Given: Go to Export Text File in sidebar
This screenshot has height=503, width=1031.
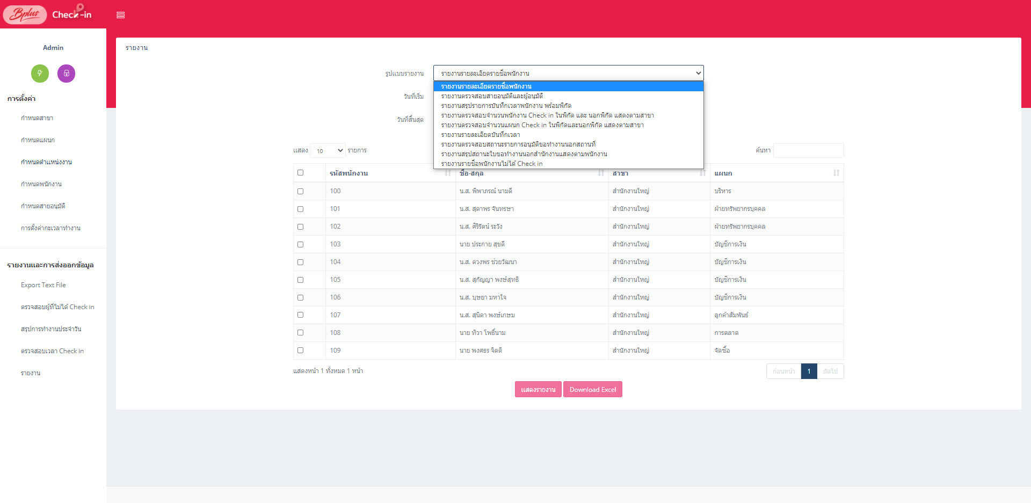Looking at the screenshot, I should click(43, 285).
